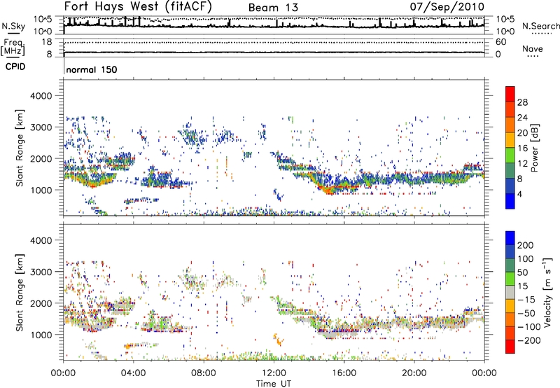The width and height of the screenshot is (560, 388).
Task: Click the date '07/Sep/2010'
Action: click(447, 7)
